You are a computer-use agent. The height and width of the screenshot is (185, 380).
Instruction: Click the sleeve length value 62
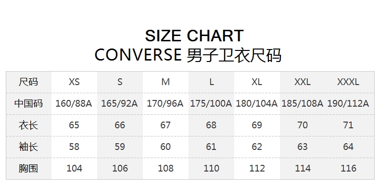coord(257,147)
